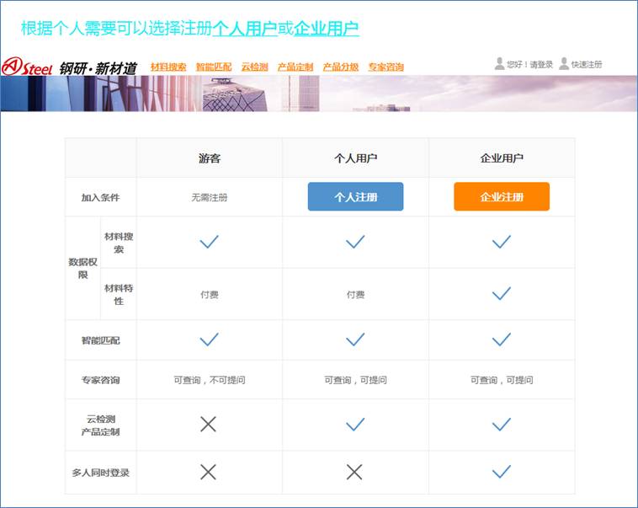Viewport: 638px width, 508px height.
Task: Click the 企业用户 checkmark for 多人同时登录
Action: pos(502,473)
